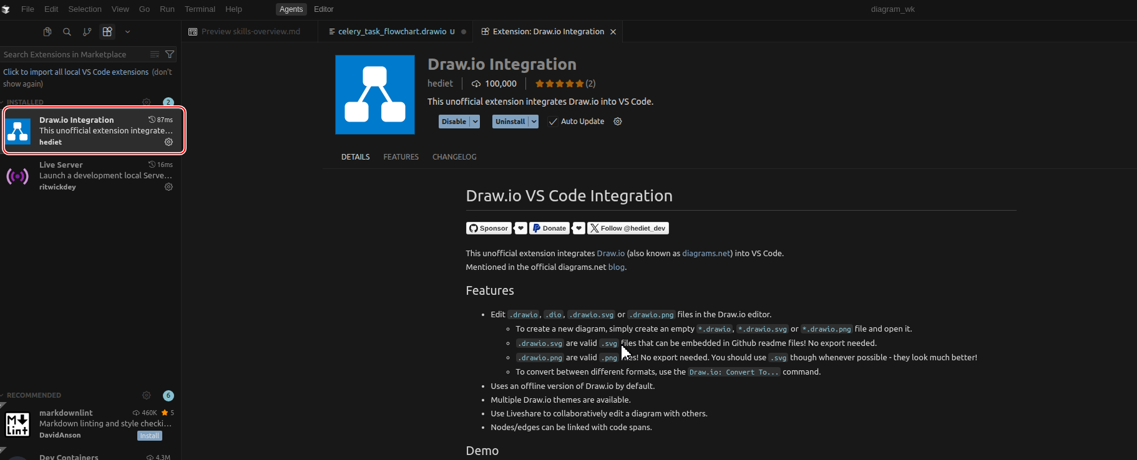This screenshot has width=1137, height=460.
Task: Open the Selection menu
Action: [85, 9]
